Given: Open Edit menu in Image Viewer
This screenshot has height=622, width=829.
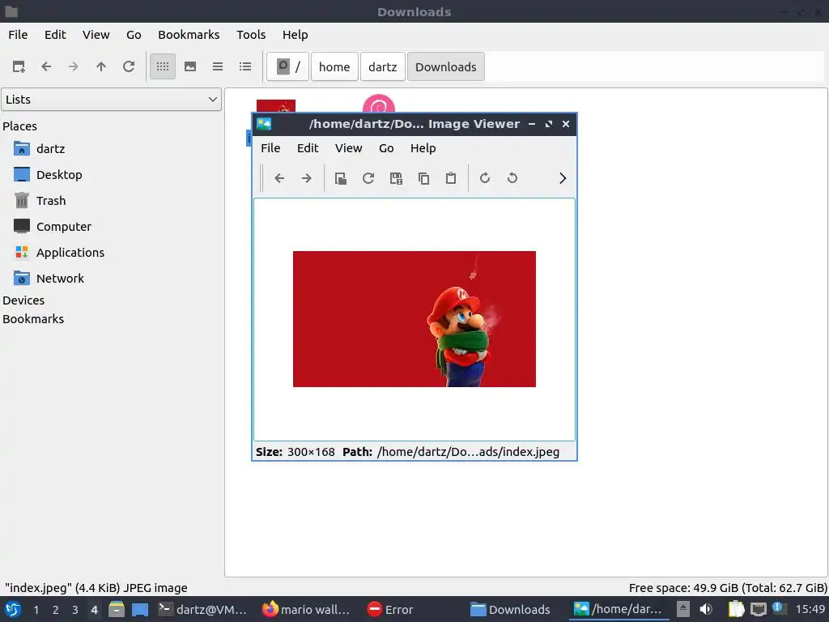Looking at the screenshot, I should (308, 148).
